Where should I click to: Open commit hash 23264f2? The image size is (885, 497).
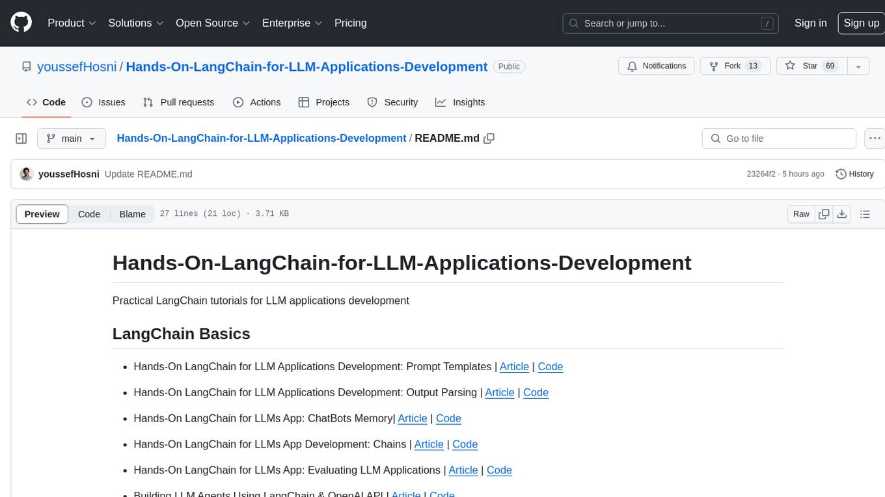coord(761,174)
